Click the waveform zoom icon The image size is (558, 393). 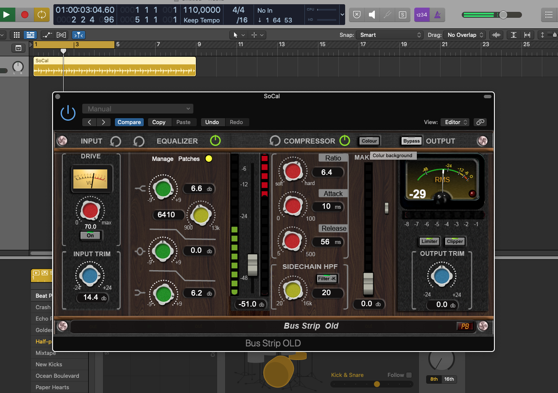[x=496, y=35]
